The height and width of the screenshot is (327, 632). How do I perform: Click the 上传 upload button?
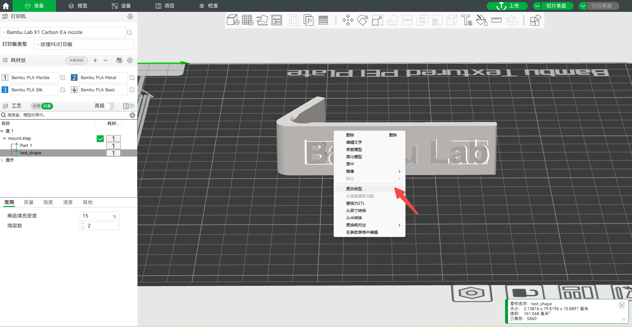pos(507,6)
